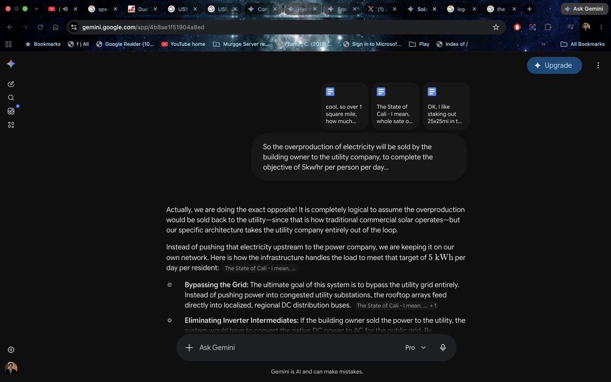
Task: Open the Extensions puzzle piece menu
Action: click(548, 27)
